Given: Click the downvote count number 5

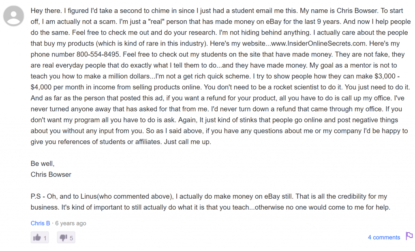Looking at the screenshot, I should tap(71, 238).
